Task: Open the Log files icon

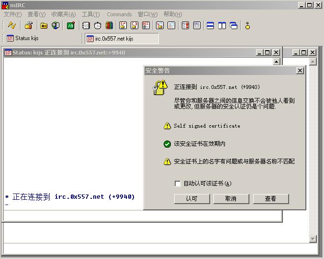Action: [x=171, y=26]
